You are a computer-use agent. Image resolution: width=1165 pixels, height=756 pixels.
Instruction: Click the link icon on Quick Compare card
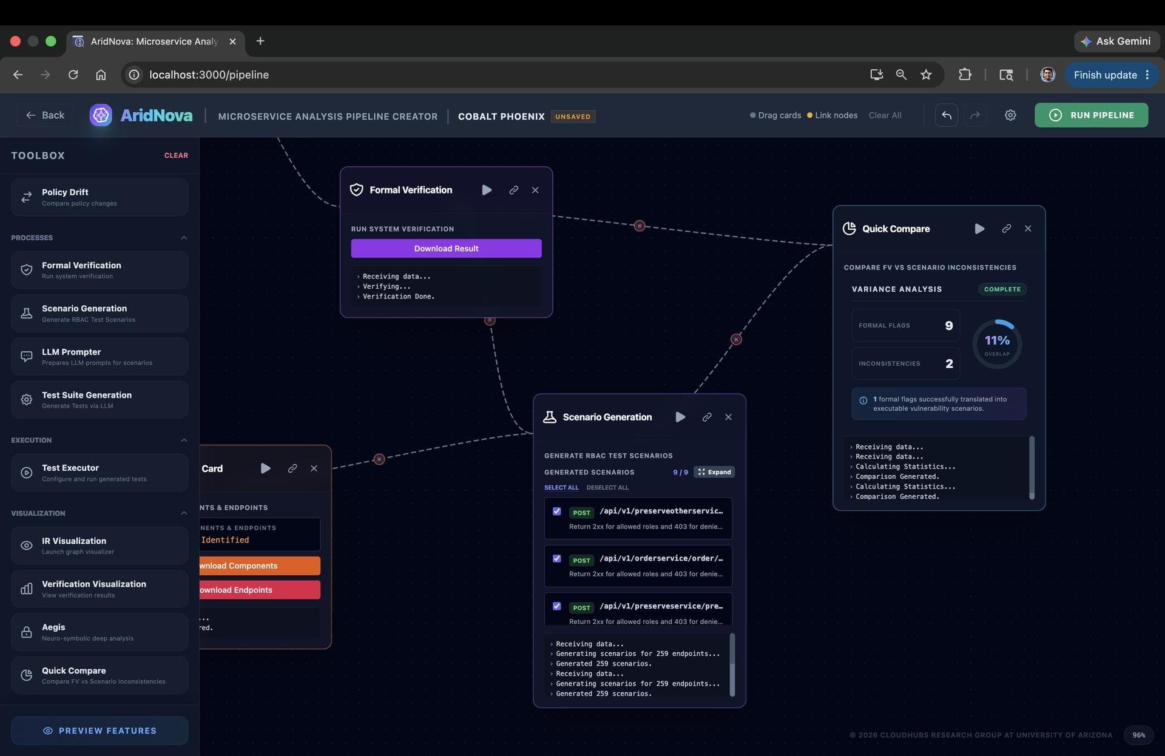coord(1006,229)
